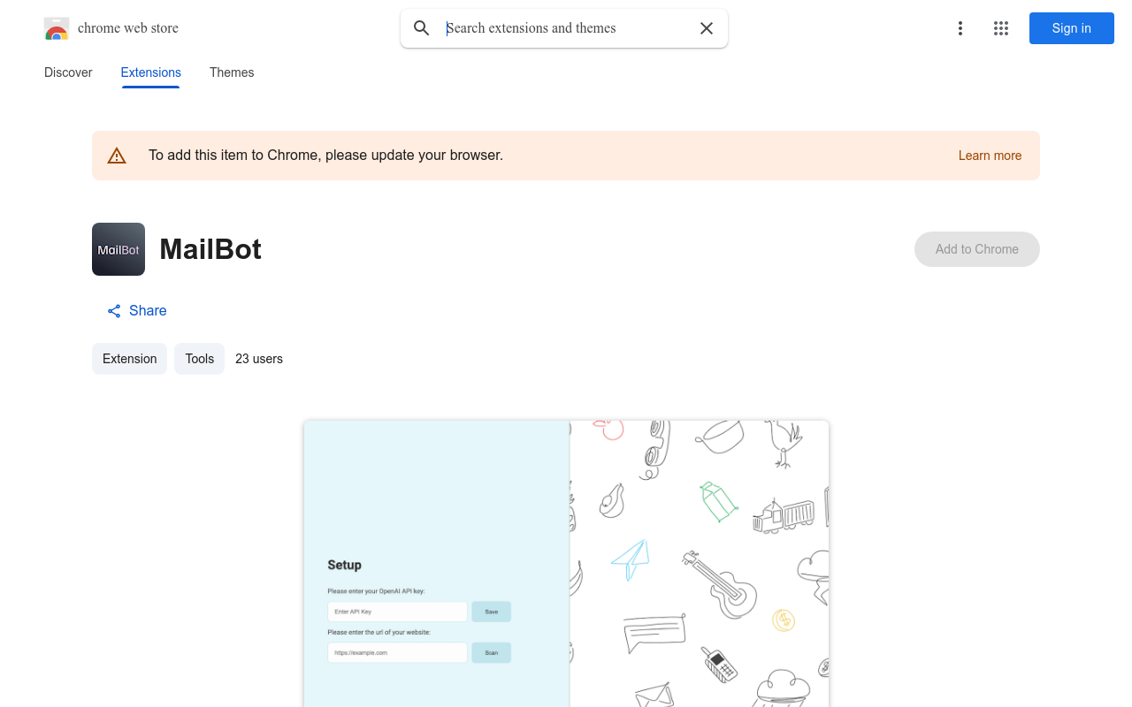Switch to the Themes tab
The width and height of the screenshot is (1132, 707).
[x=232, y=72]
